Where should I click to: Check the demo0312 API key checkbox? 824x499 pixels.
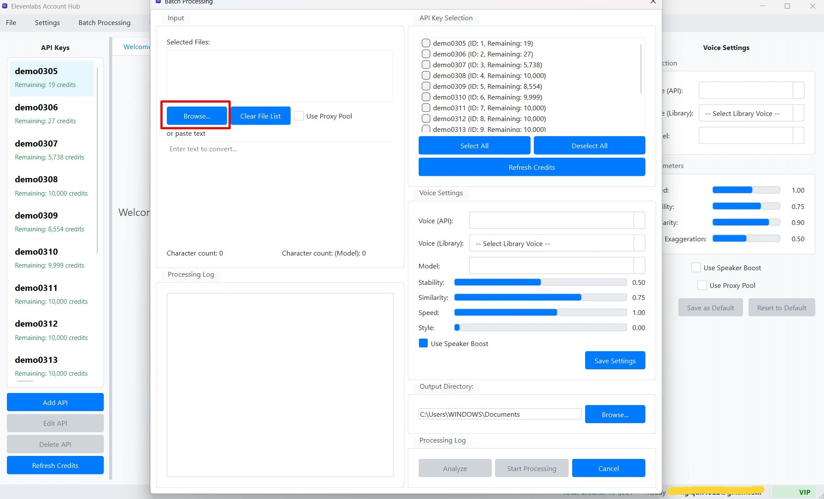426,119
